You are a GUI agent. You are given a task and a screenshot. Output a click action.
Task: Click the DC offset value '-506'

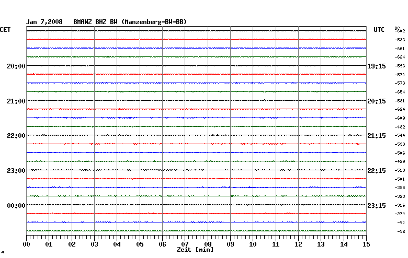(x=400, y=153)
